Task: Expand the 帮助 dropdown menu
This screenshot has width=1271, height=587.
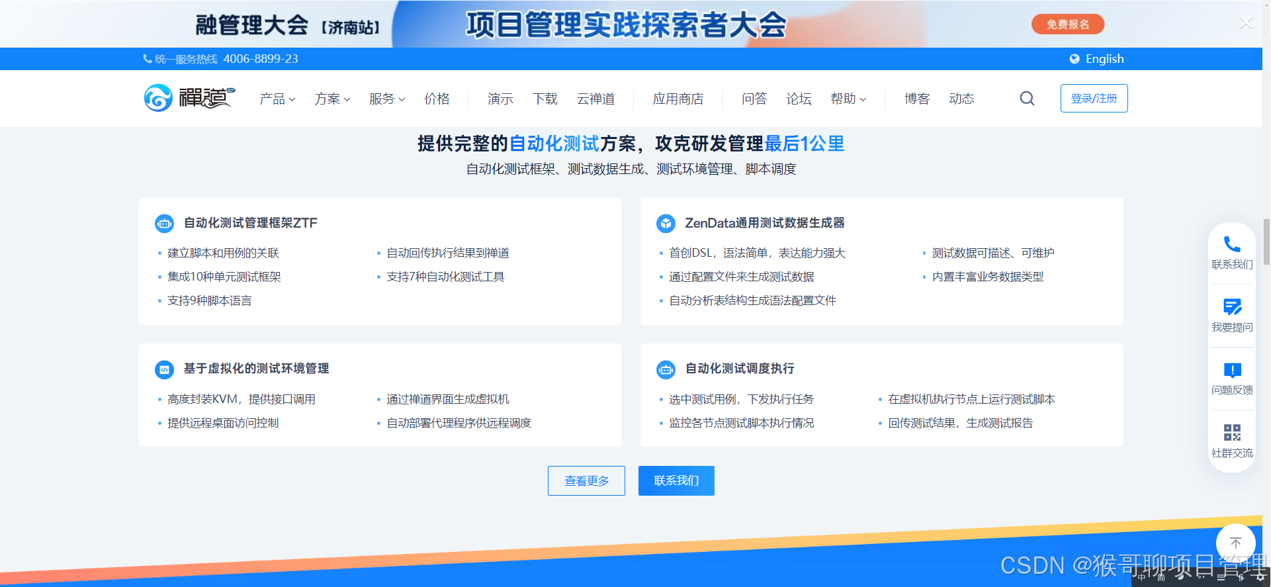Action: 848,99
